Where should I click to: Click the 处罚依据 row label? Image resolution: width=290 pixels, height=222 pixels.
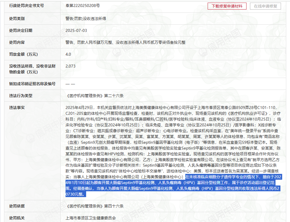click(x=17, y=206)
